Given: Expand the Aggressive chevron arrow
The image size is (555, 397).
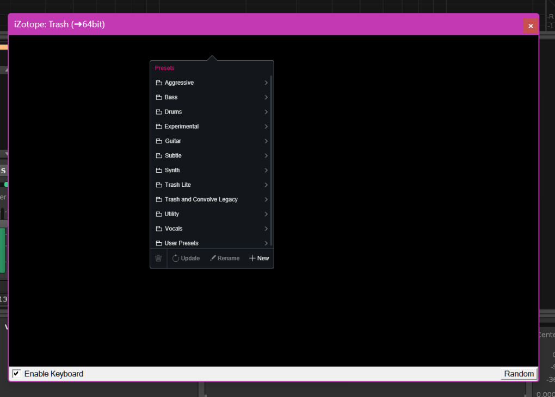Looking at the screenshot, I should click(266, 83).
